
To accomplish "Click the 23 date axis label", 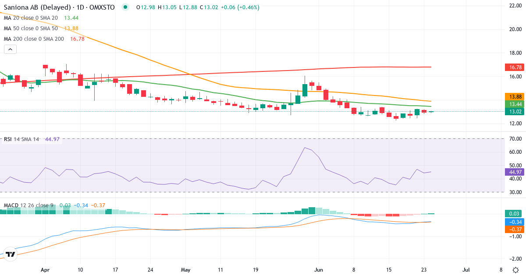I will click(x=424, y=270).
